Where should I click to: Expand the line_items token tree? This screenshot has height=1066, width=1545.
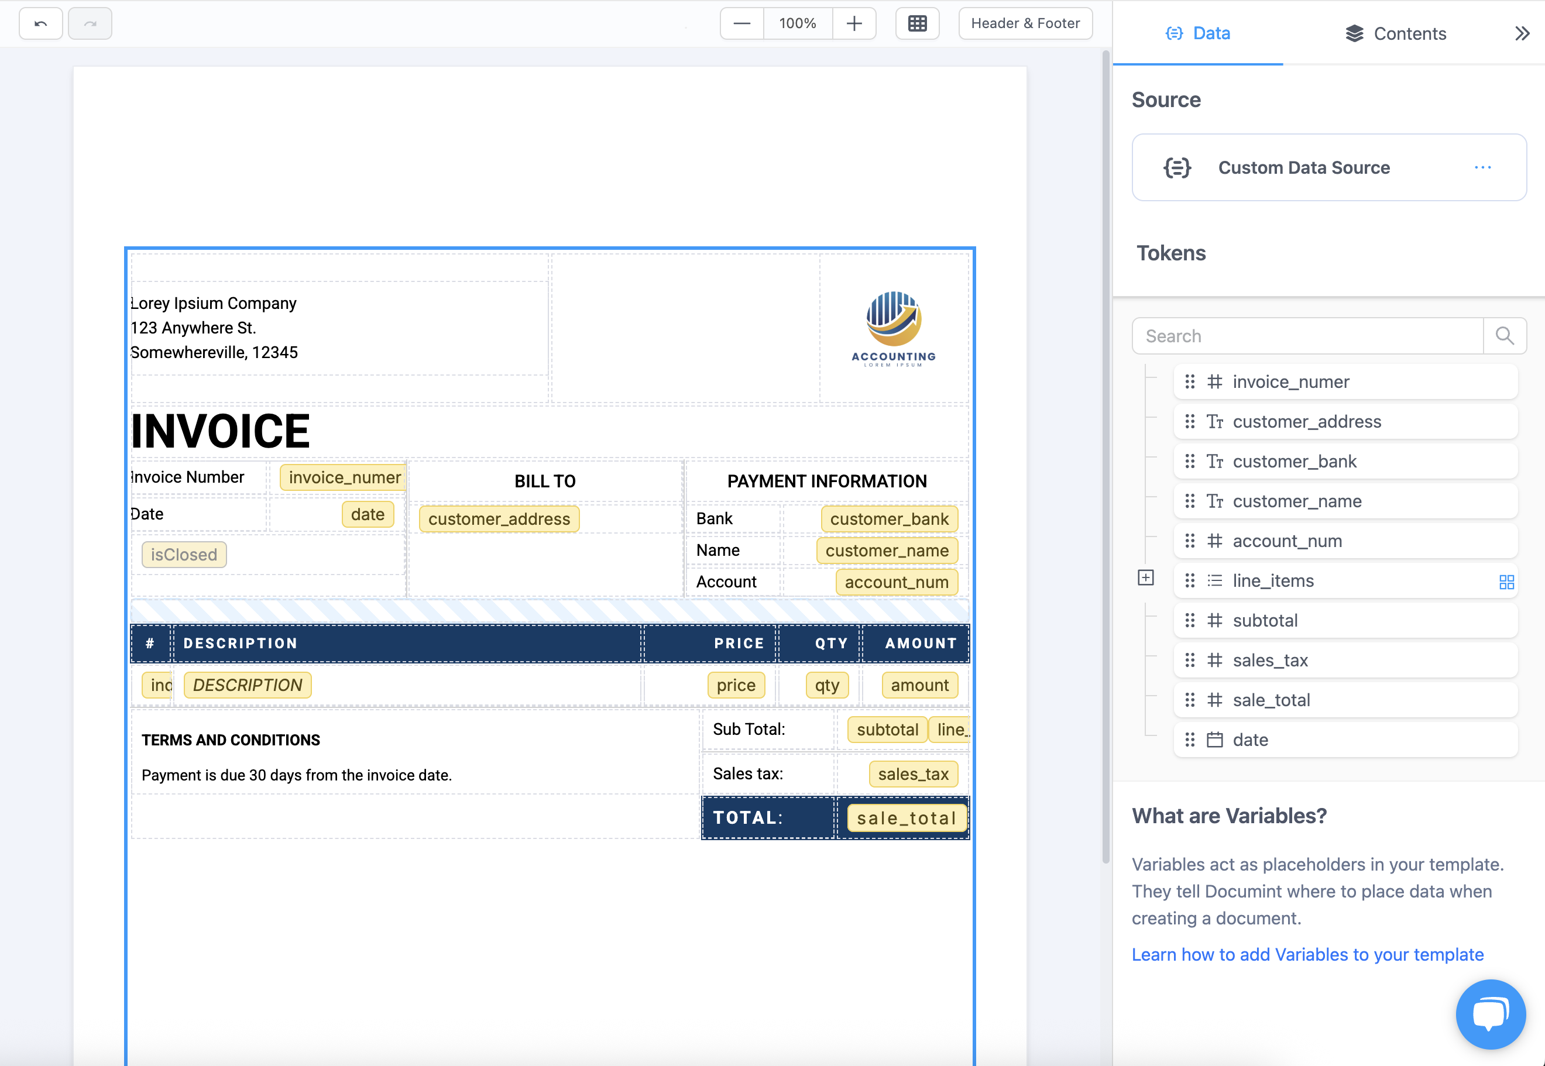pyautogui.click(x=1145, y=577)
